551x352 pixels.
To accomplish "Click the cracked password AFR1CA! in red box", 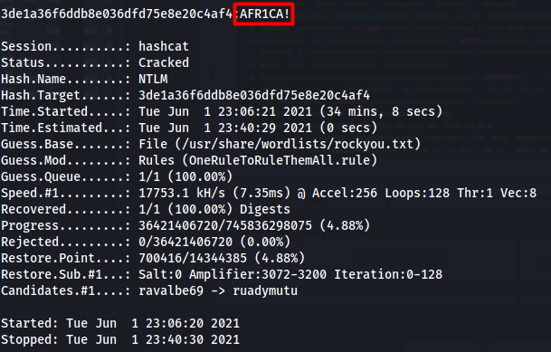I will coord(264,14).
